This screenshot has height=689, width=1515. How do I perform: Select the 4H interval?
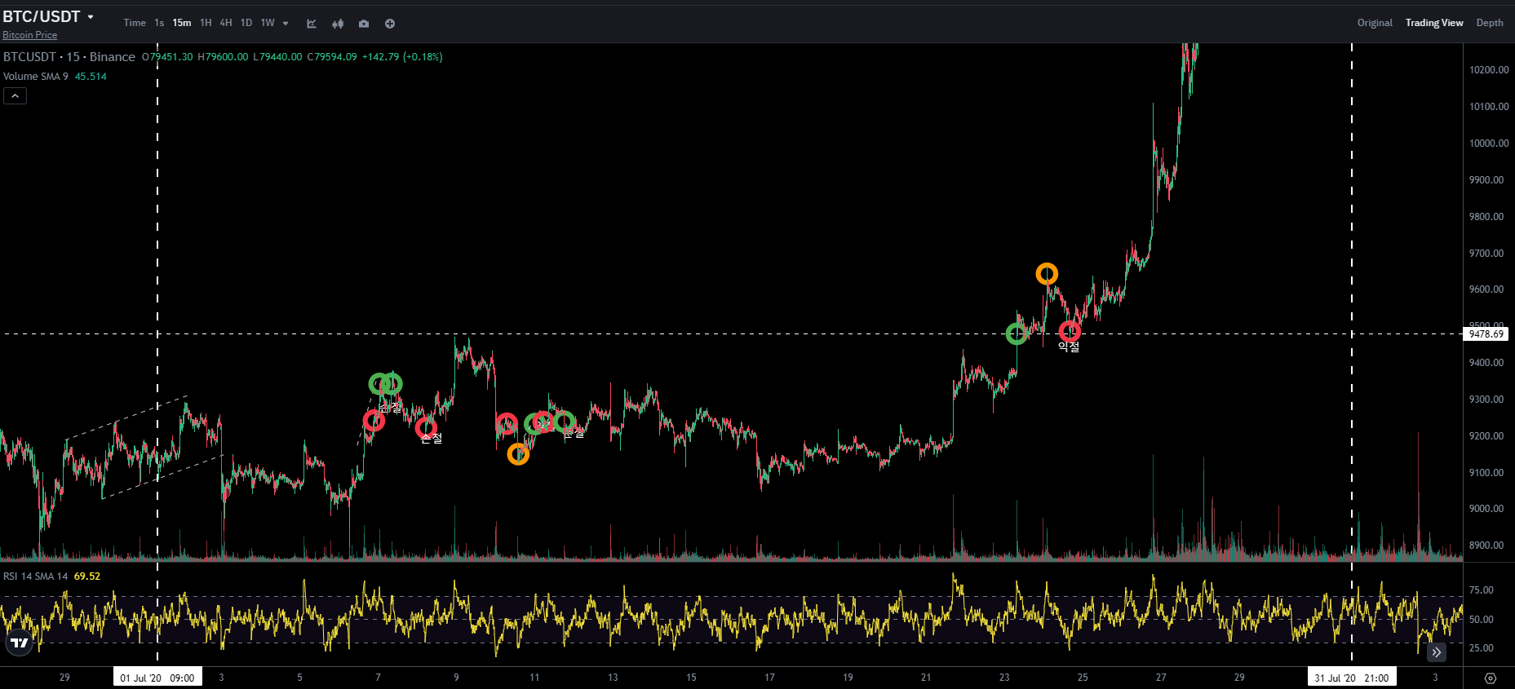226,23
